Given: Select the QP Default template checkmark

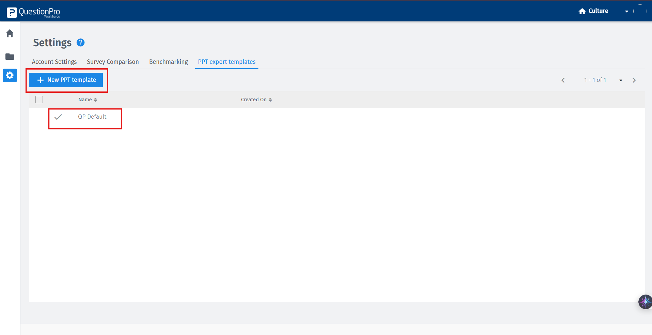Looking at the screenshot, I should [58, 117].
